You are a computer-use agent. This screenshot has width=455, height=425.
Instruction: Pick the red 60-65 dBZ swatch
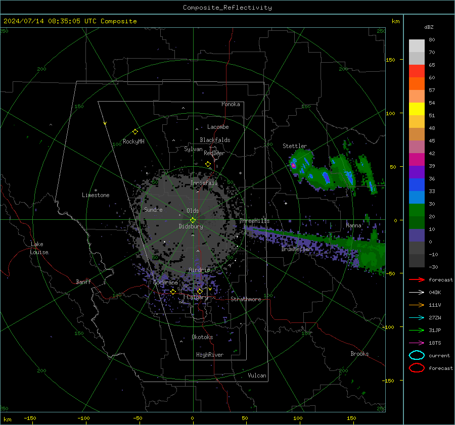tap(417, 71)
